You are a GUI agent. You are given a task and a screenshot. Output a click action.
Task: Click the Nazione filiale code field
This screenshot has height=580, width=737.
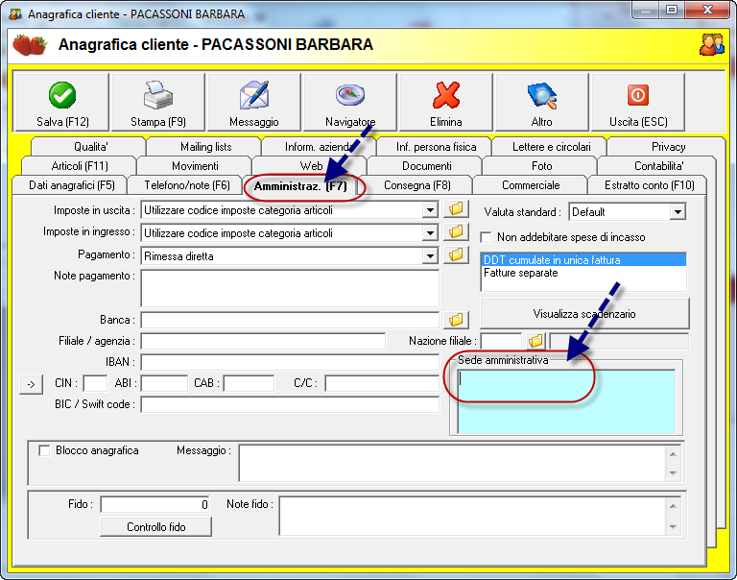[x=501, y=341]
